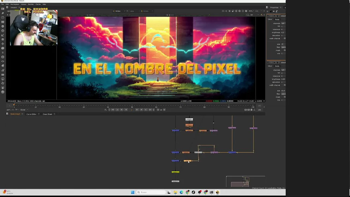This screenshot has height=197, width=350.
Task: Open the Help menu
Action: point(44,4)
